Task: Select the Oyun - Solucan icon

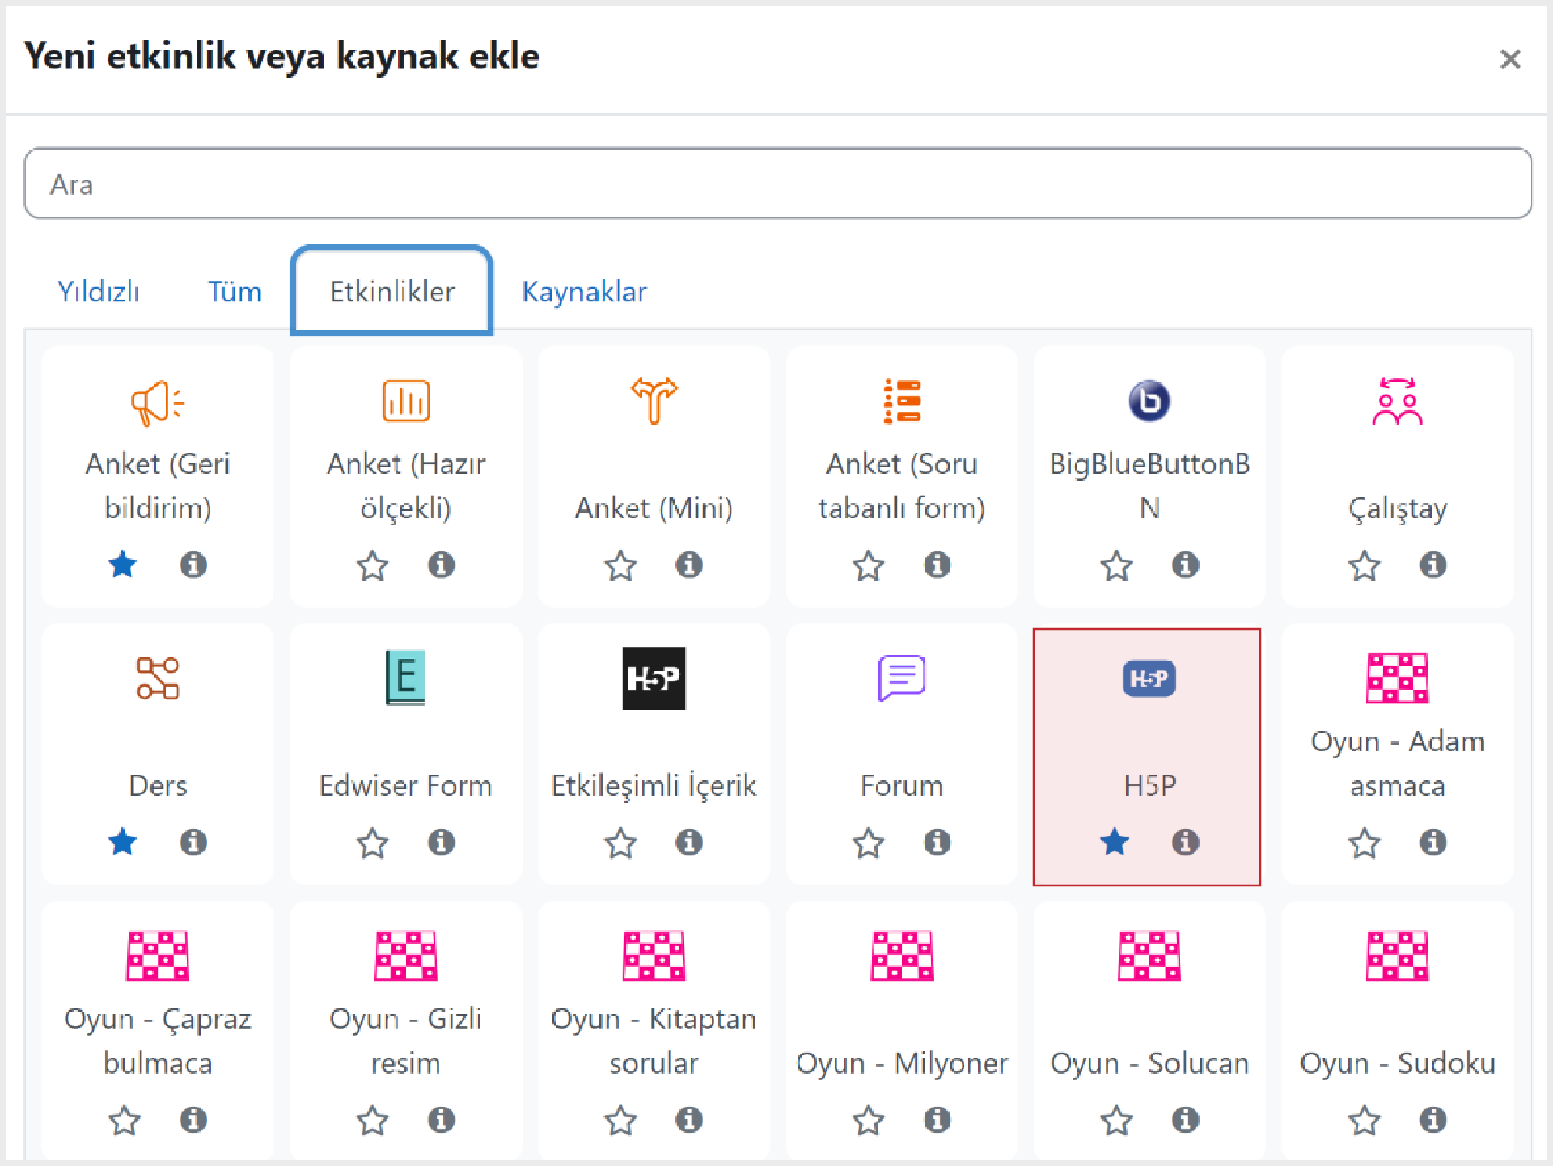Action: pyautogui.click(x=1149, y=956)
